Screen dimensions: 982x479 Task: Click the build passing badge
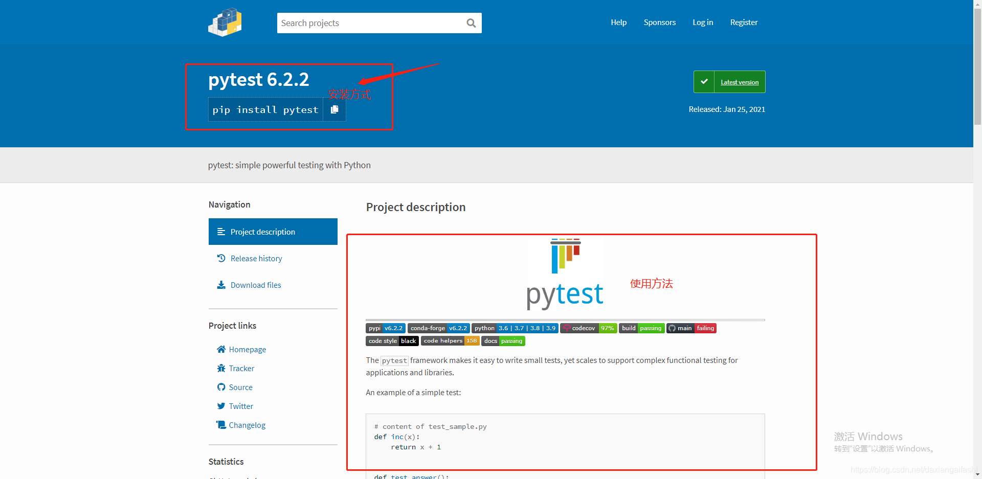(x=642, y=328)
